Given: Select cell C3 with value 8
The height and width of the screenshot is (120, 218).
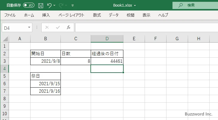Looking at the screenshot, I should [76, 61].
